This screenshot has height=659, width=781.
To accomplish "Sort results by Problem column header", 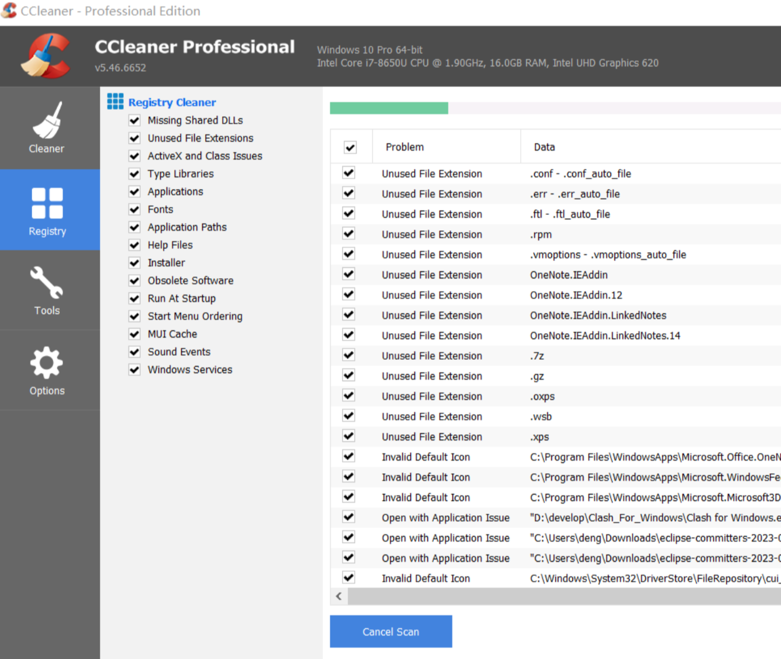I will point(446,147).
